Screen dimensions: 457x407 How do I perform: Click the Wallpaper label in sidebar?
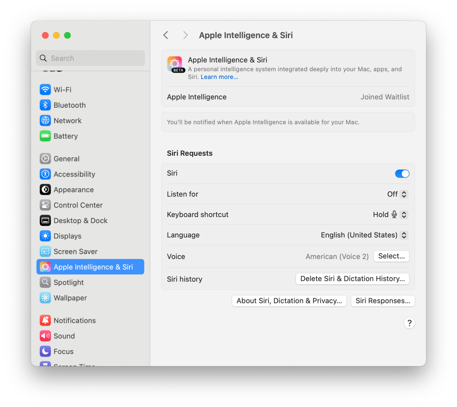pyautogui.click(x=70, y=298)
